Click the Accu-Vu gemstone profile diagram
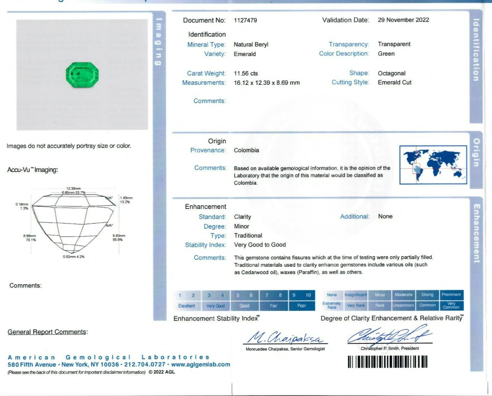492x396 pixels. coord(74,223)
